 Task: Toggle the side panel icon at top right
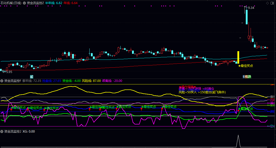pos(272,3)
